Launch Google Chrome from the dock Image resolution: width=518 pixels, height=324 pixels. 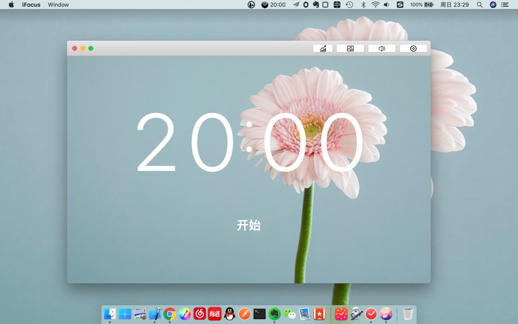point(170,314)
